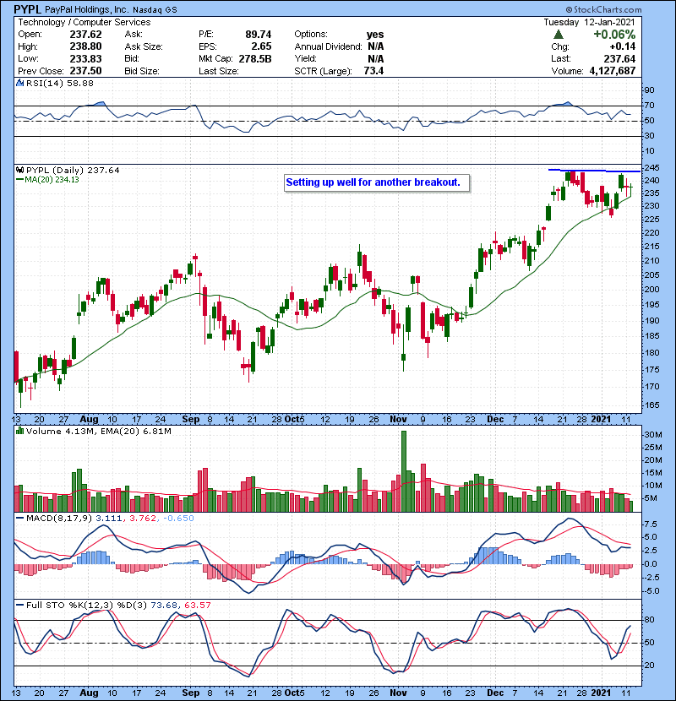Select the Chg value +0.14
The image size is (676, 701).
(622, 46)
